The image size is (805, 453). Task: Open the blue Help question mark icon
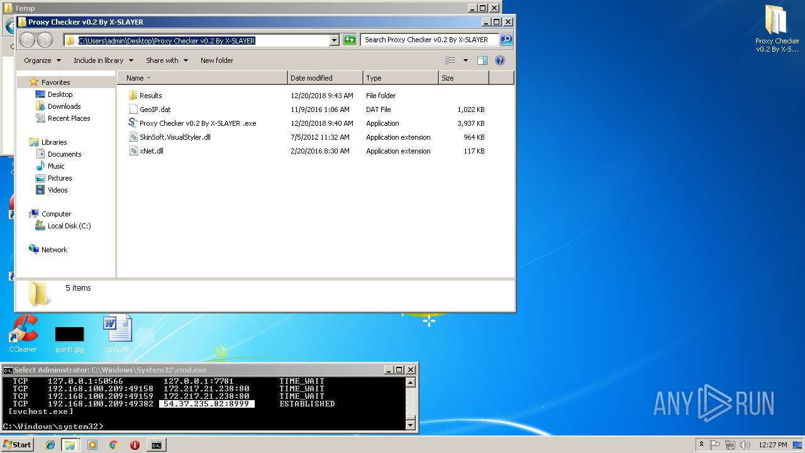click(x=500, y=60)
